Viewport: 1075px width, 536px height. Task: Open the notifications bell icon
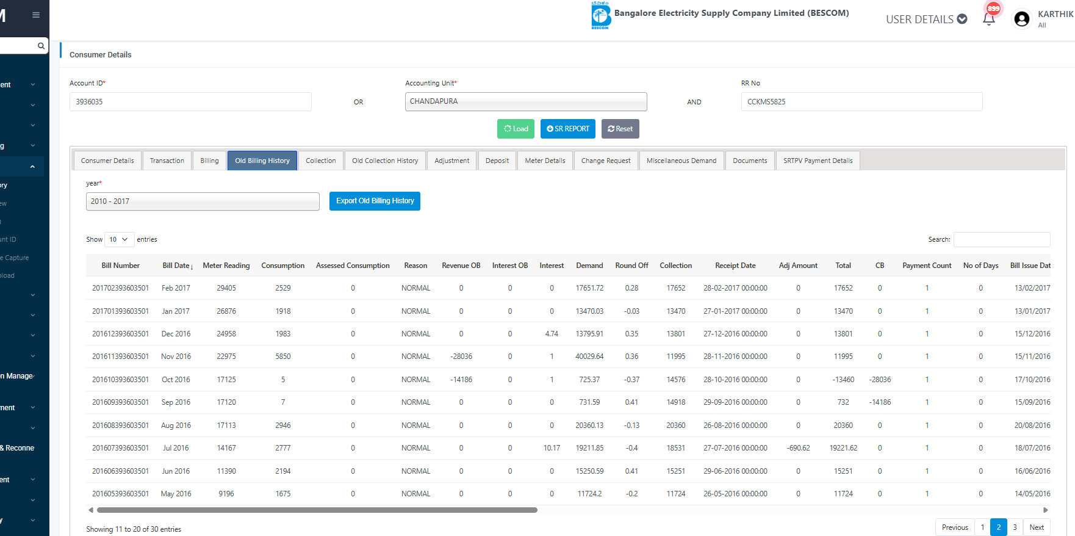(x=989, y=18)
